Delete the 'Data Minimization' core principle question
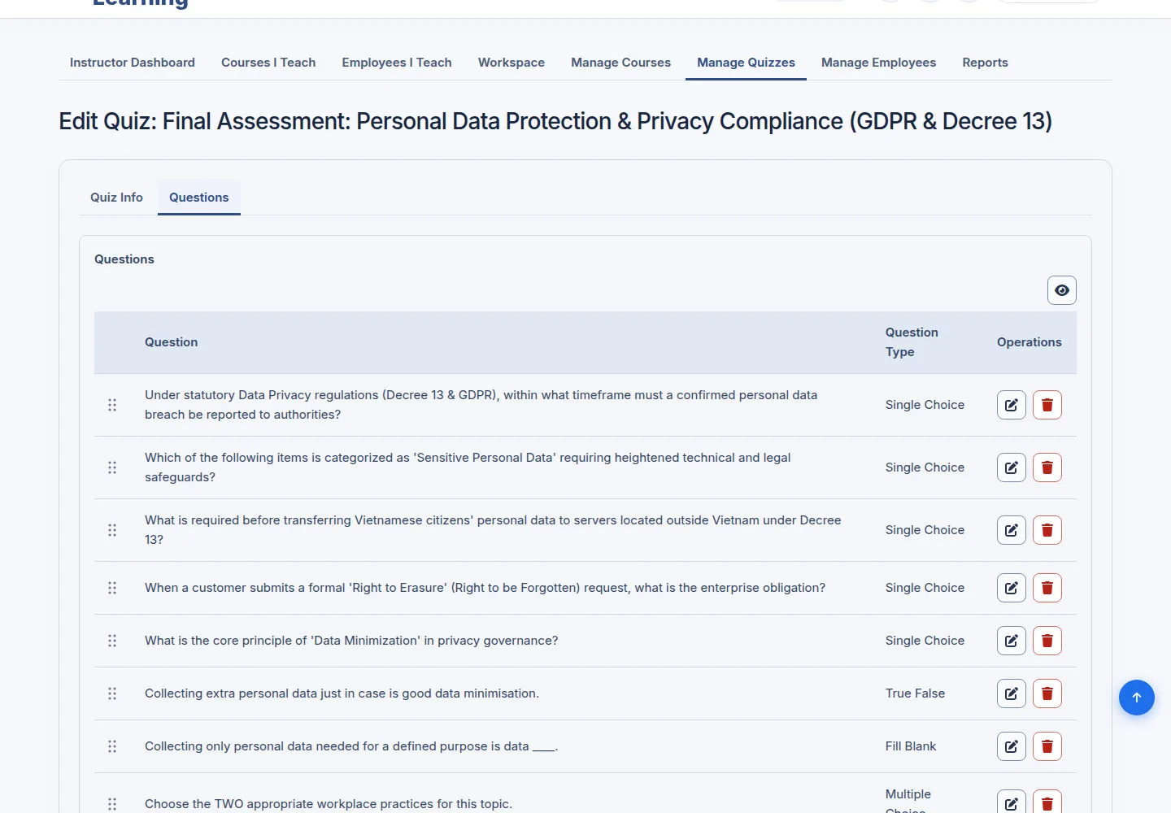This screenshot has height=813, width=1171. pyautogui.click(x=1047, y=641)
